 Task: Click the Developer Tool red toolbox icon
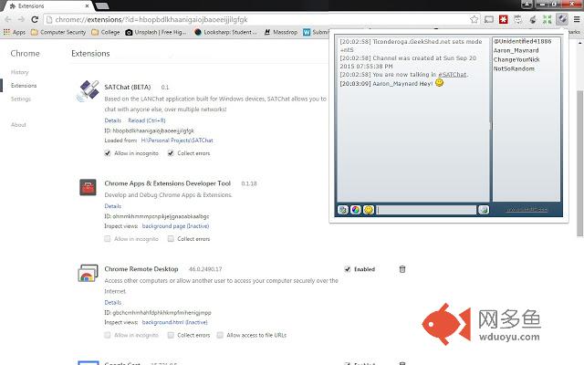pos(88,187)
